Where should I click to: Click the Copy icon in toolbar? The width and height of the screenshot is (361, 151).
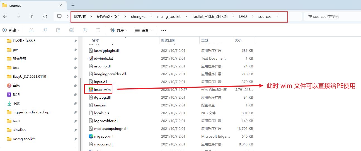(45, 30)
